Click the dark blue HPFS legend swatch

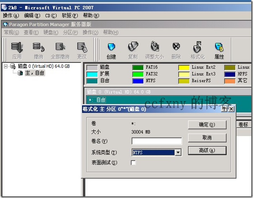tap(230, 74)
